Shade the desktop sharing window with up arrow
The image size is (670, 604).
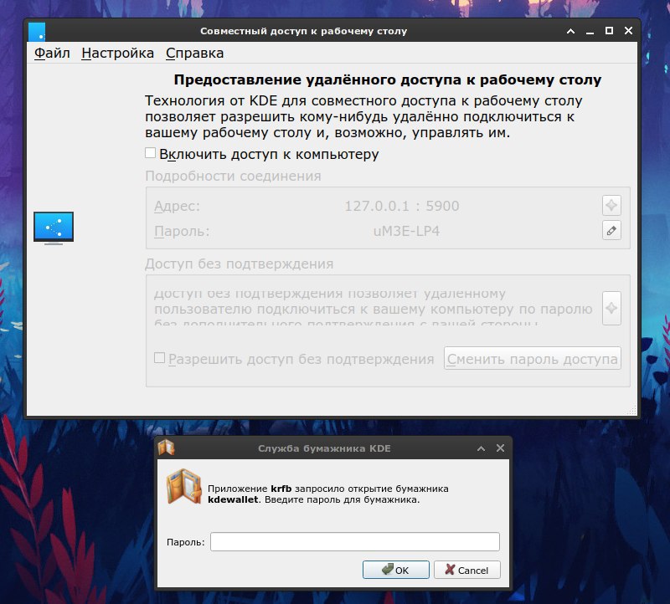(x=570, y=31)
